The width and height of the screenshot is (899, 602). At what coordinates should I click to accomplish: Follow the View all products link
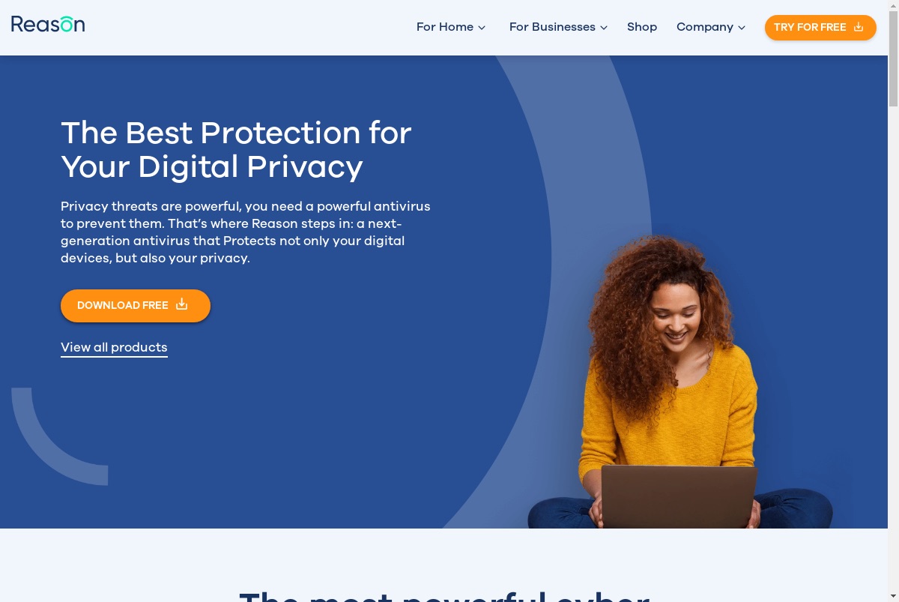tap(114, 348)
